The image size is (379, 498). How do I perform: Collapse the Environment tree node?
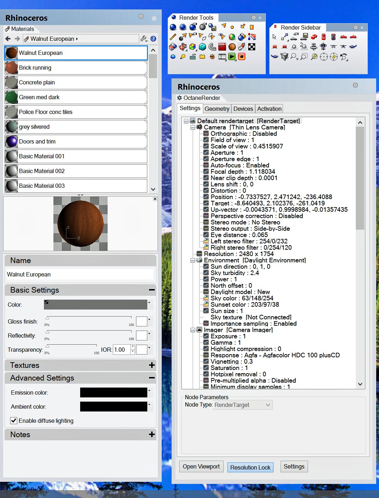[193, 260]
